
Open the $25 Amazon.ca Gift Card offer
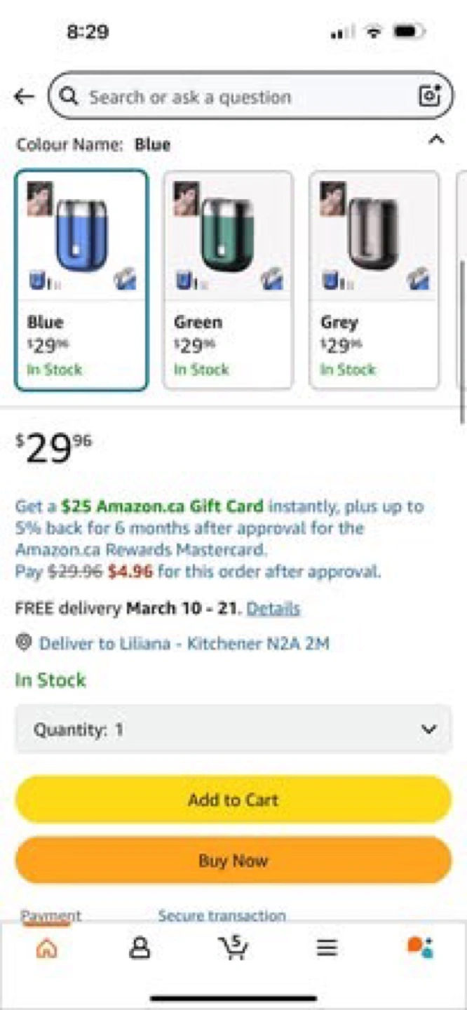click(x=162, y=506)
